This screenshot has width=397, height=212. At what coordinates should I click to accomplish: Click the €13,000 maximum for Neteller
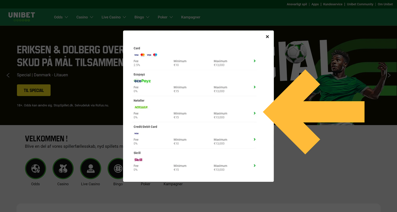coord(219,117)
